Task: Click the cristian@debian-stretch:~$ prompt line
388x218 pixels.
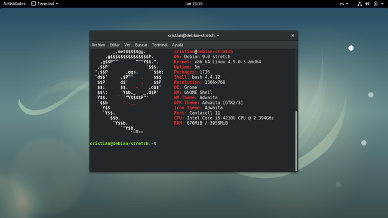Action: (123, 143)
